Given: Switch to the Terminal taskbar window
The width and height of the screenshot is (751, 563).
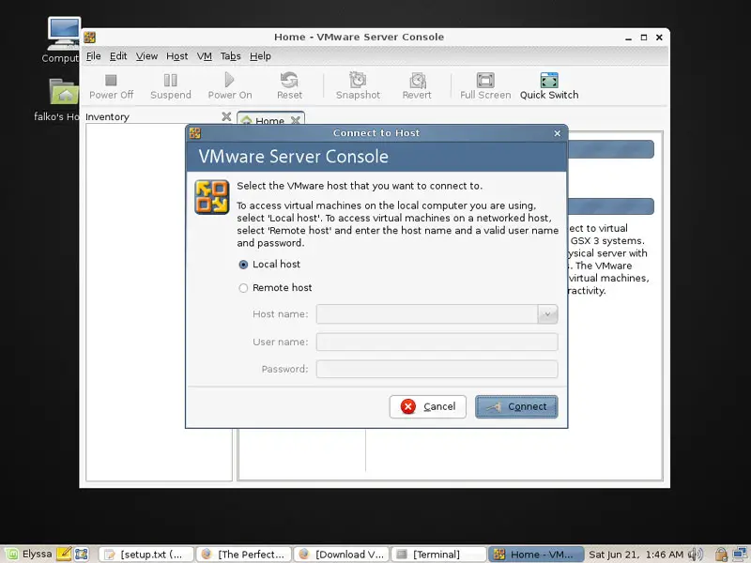Looking at the screenshot, I should (438, 555).
